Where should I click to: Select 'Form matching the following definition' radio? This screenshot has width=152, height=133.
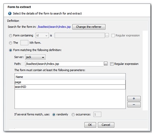(10, 50)
